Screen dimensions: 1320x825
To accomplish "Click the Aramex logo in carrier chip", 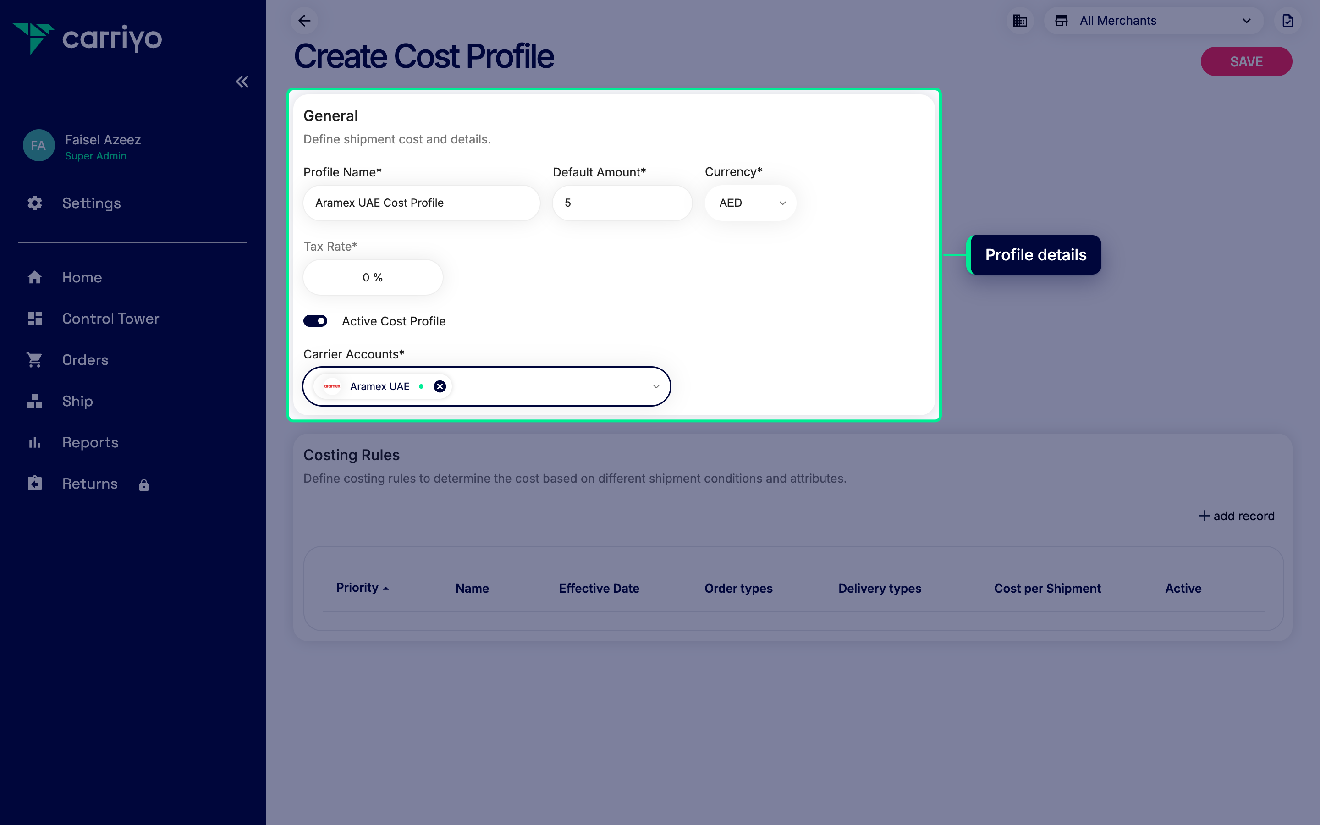I will [x=332, y=386].
